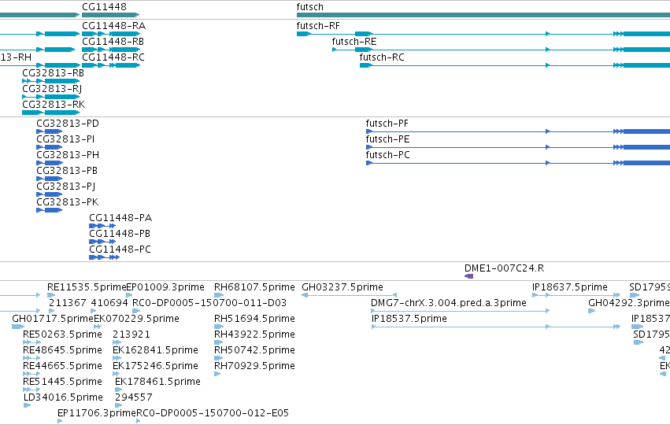670x425 pixels.
Task: Click the CG32813-RB transcript
Action: 51,81
